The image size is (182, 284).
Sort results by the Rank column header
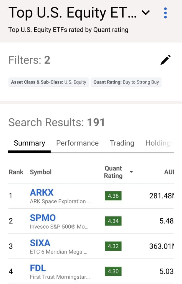[16, 172]
